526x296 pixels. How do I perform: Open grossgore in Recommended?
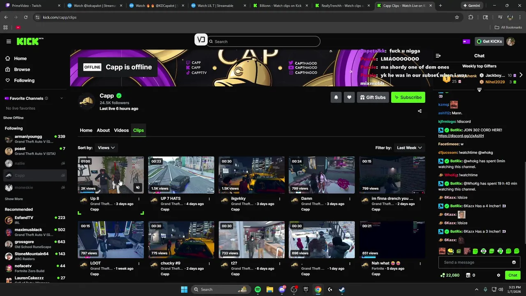pos(35,244)
